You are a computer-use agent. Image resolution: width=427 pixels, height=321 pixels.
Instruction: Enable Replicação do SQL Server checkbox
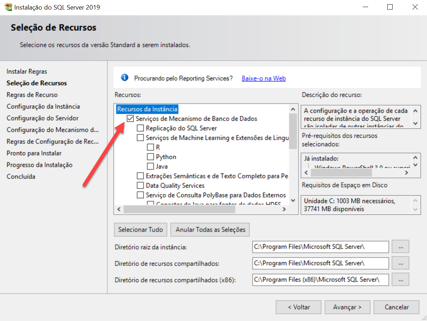click(x=140, y=128)
